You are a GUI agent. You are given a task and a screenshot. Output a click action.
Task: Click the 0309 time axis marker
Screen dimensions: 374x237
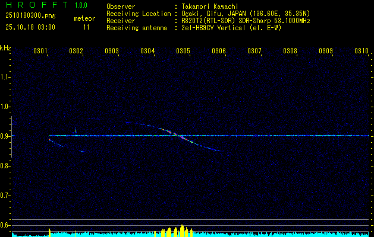[x=326, y=50]
